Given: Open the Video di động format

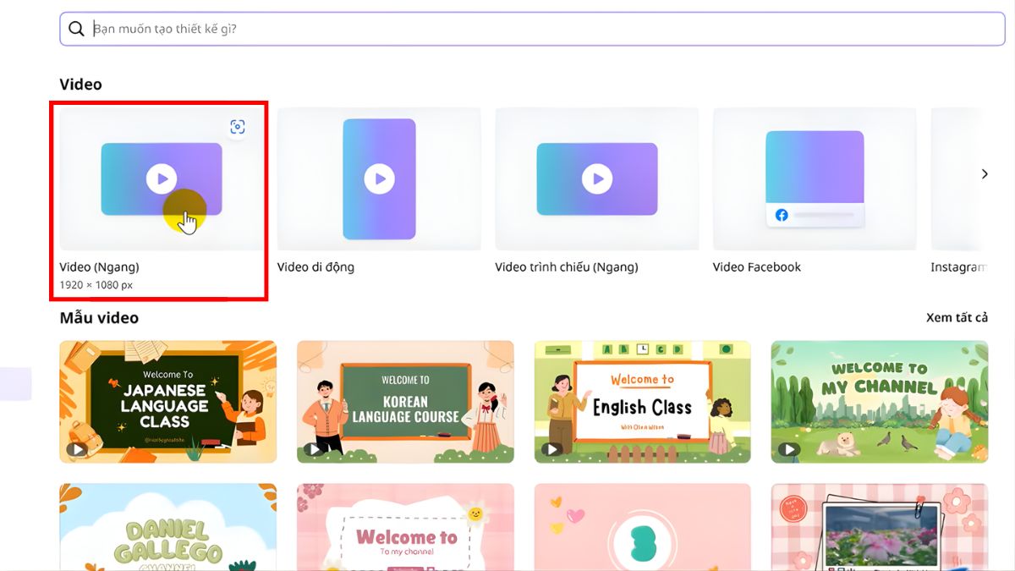Looking at the screenshot, I should tap(378, 178).
